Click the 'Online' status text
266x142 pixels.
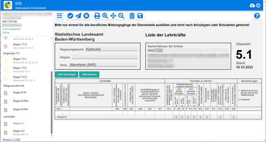(x=6, y=32)
